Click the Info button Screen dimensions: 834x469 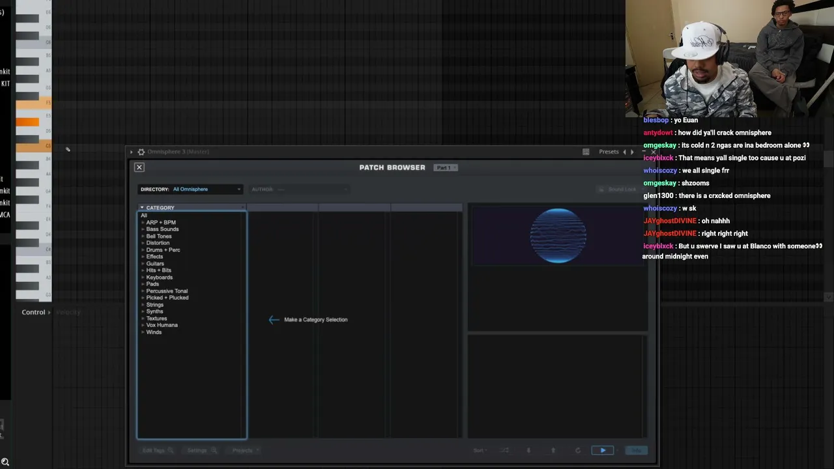point(636,451)
